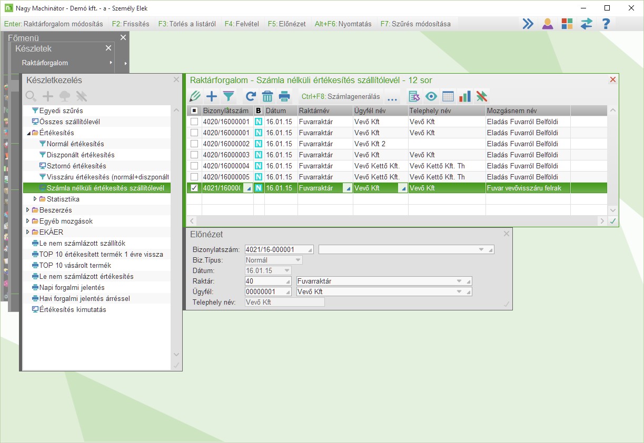Collapse the Értékesítés tree folder

click(28, 133)
